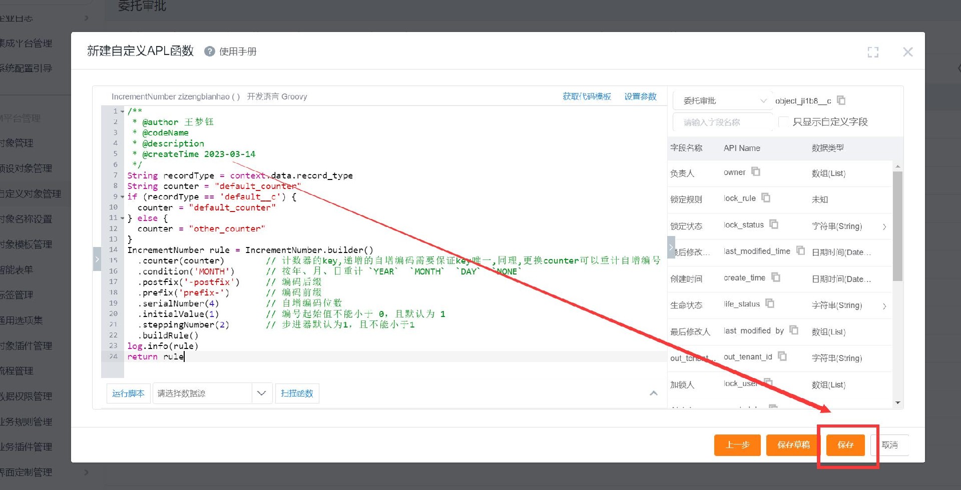
Task: Click the 扫描函数 button
Action: point(297,393)
